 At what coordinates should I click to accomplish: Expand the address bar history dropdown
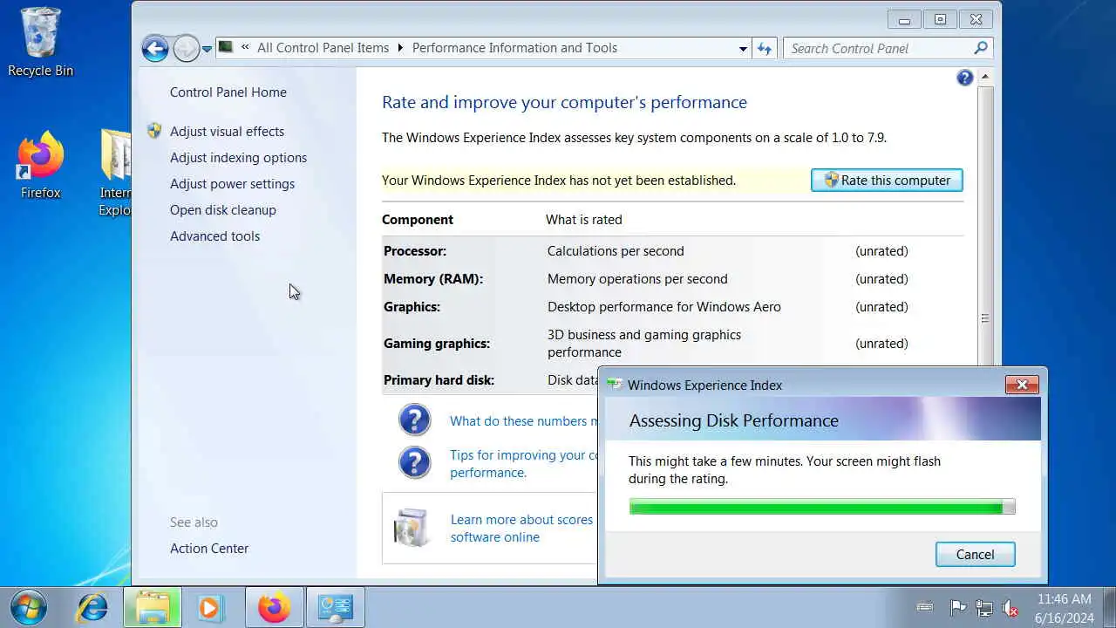click(x=743, y=49)
